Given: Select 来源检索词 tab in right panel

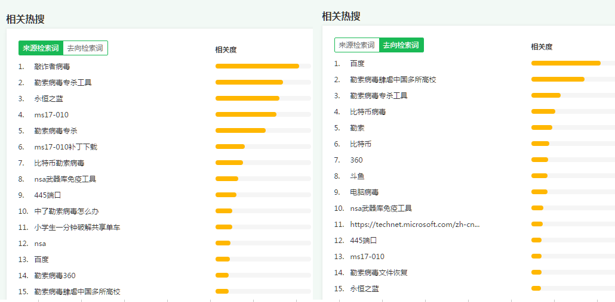Looking at the screenshot, I should 356,45.
